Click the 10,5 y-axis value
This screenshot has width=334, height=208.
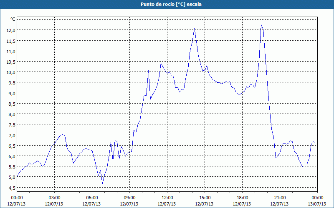(11, 62)
